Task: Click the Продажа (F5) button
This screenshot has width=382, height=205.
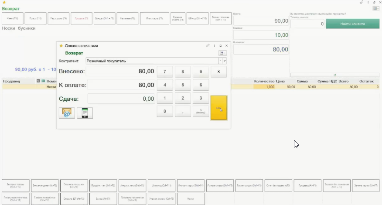Action: coord(82,18)
